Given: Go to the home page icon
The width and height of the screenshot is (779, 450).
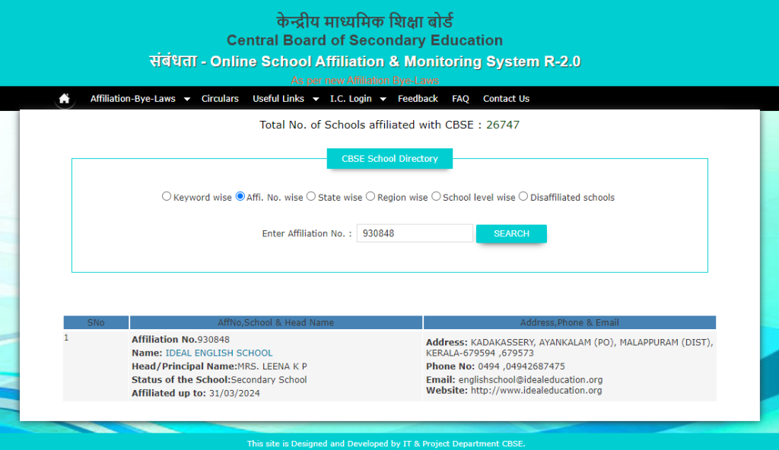Looking at the screenshot, I should (x=65, y=98).
